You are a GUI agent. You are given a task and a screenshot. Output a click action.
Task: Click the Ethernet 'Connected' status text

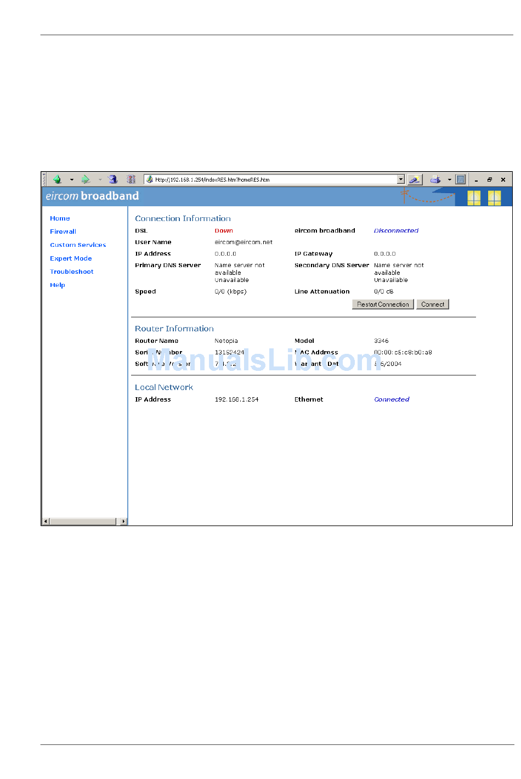(x=392, y=400)
